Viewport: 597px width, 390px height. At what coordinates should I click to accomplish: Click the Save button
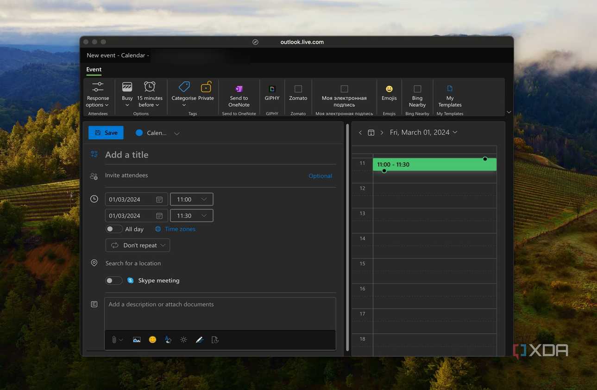click(x=106, y=133)
